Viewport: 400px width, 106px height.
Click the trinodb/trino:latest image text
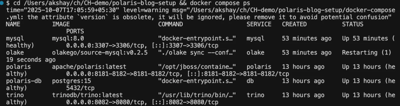87,95
